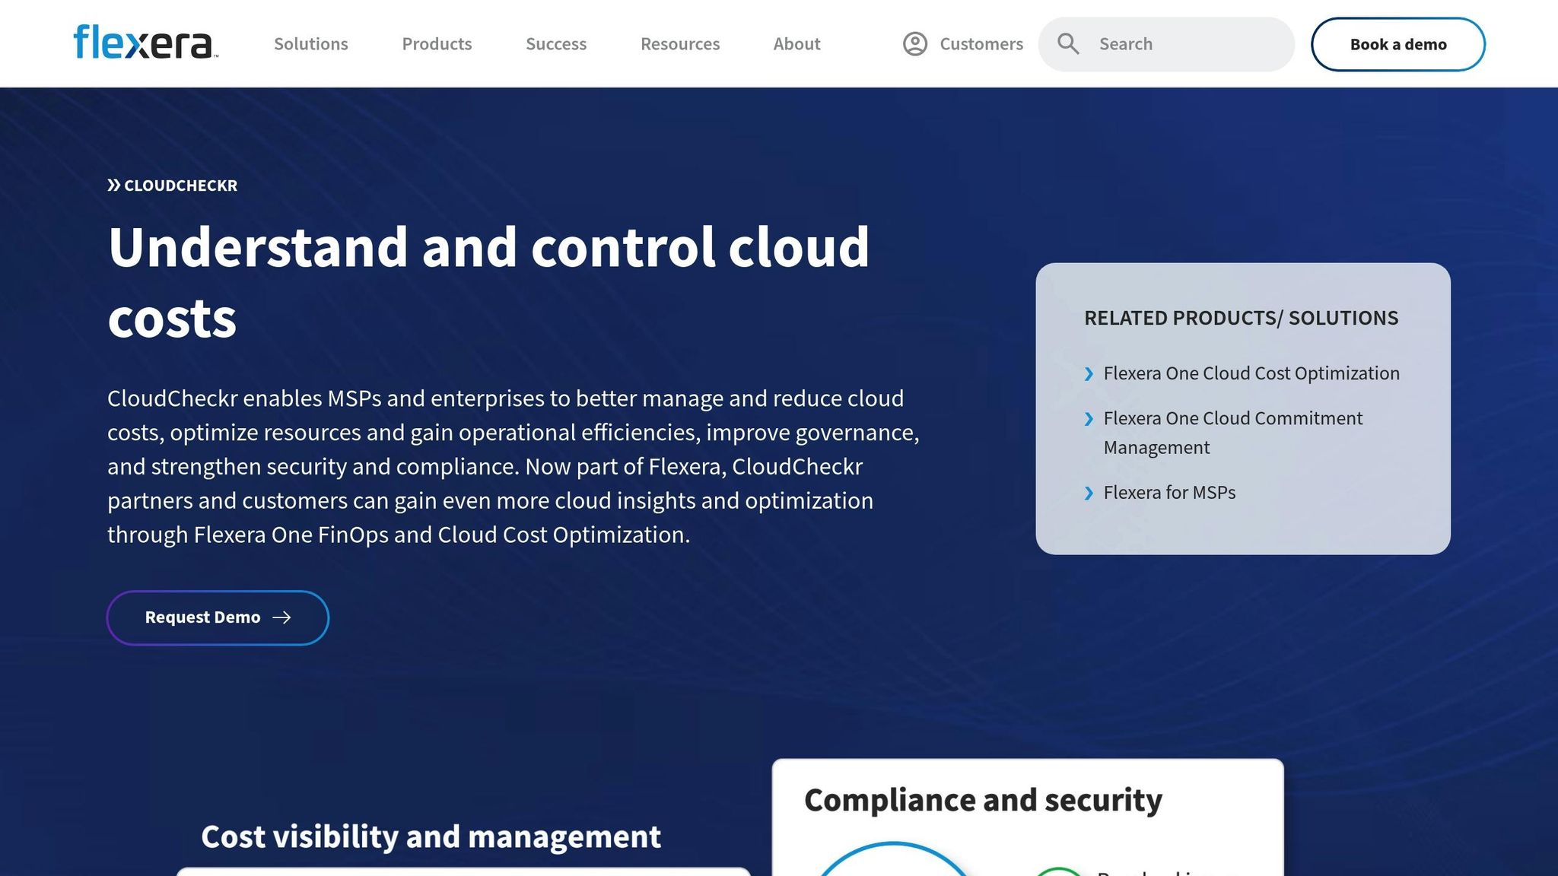
Task: Click the chevron beside Flexera for MSPs
Action: tap(1089, 493)
